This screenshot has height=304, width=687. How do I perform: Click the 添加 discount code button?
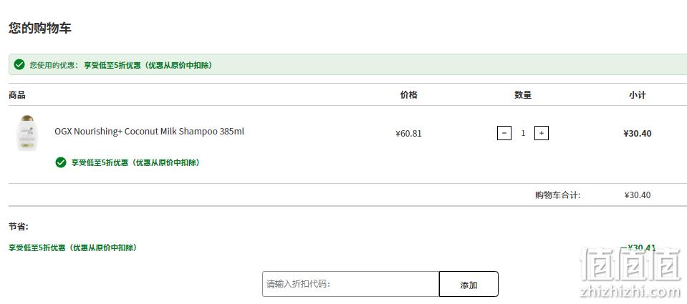pyautogui.click(x=469, y=284)
